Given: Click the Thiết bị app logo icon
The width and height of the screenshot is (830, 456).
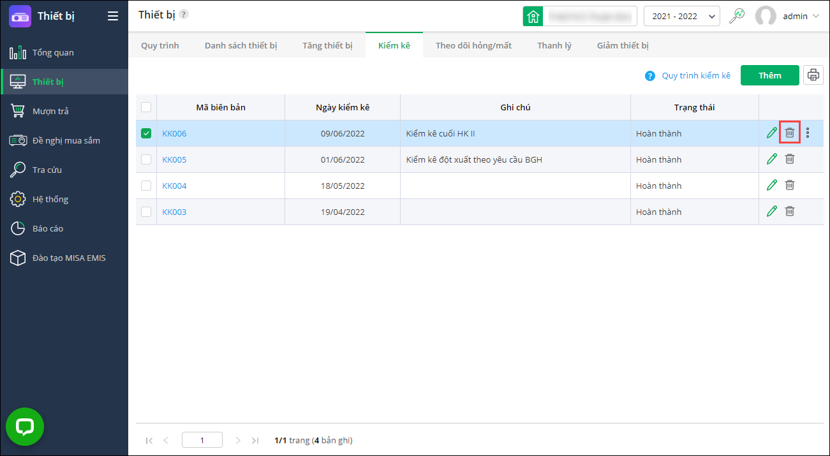Looking at the screenshot, I should click(x=20, y=16).
